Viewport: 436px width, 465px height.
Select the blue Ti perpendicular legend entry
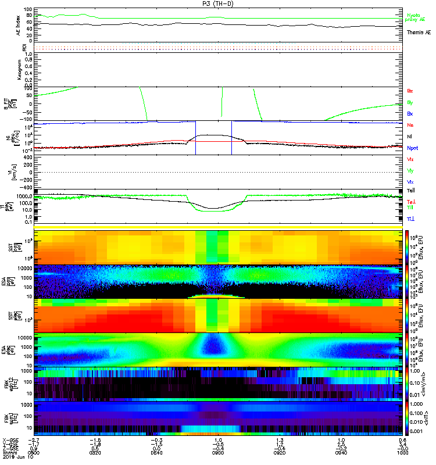point(410,219)
